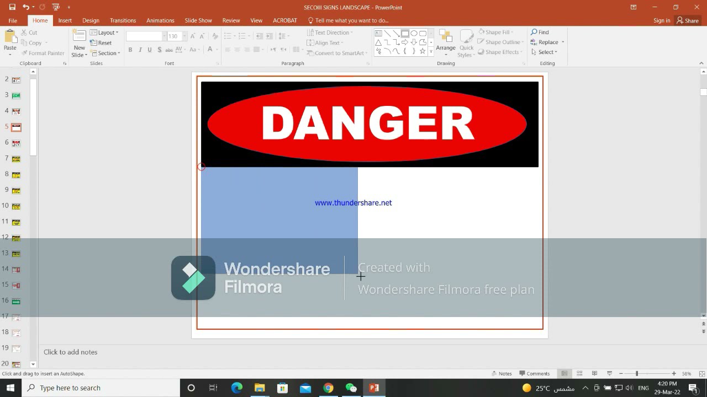The image size is (707, 397).
Task: Go to the Slide Show tab
Action: coord(198,20)
